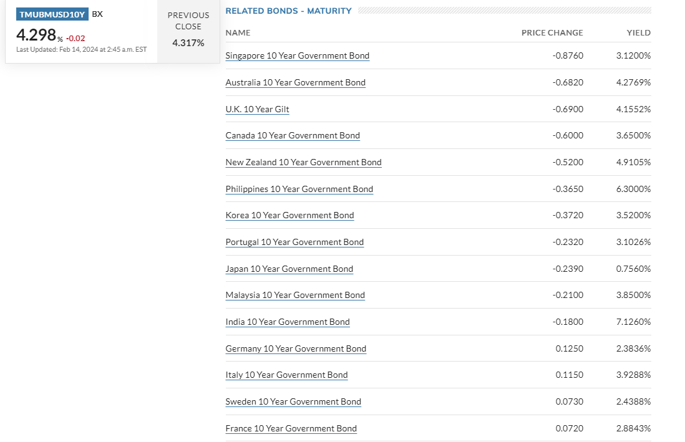Open Portugal 10 Year Government Bond link
Screen dimensions: 685x442
[x=294, y=242]
